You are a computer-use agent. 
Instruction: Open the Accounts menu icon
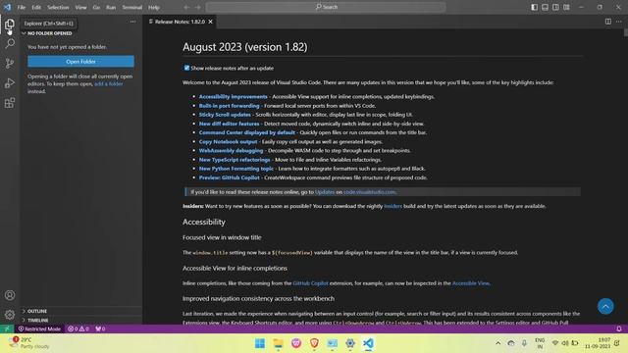pos(10,295)
